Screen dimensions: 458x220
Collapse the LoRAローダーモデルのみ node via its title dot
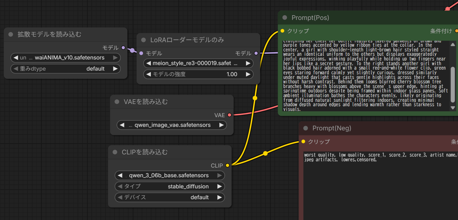[143, 40]
